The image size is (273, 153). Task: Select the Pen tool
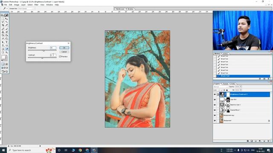pyautogui.click(x=3, y=45)
